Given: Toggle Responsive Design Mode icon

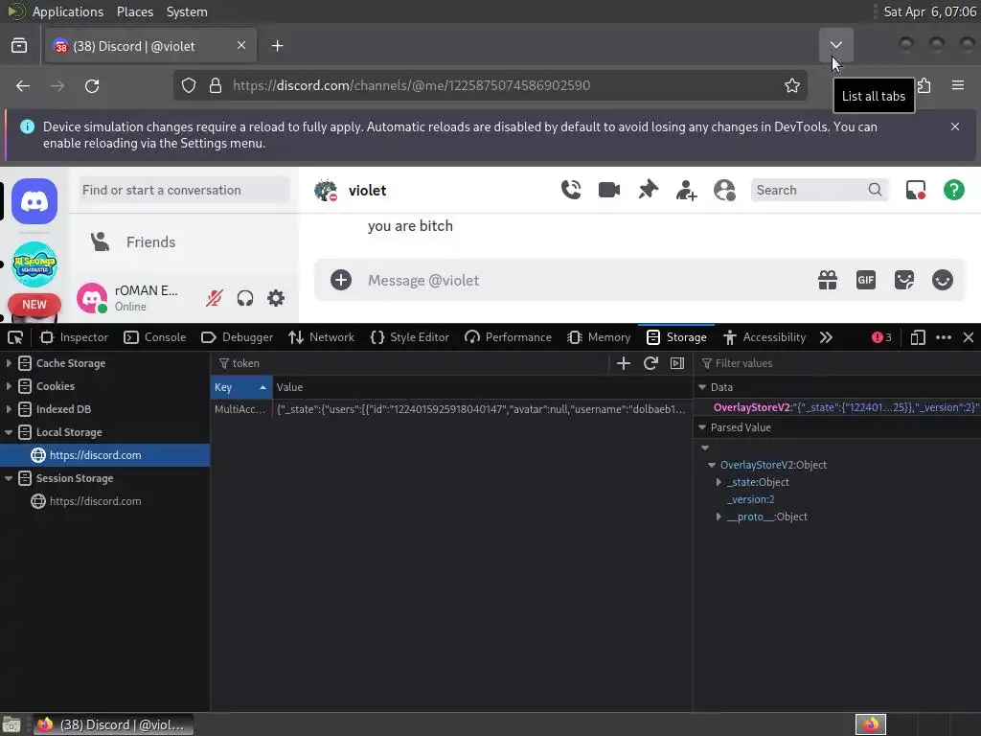Looking at the screenshot, I should point(917,337).
